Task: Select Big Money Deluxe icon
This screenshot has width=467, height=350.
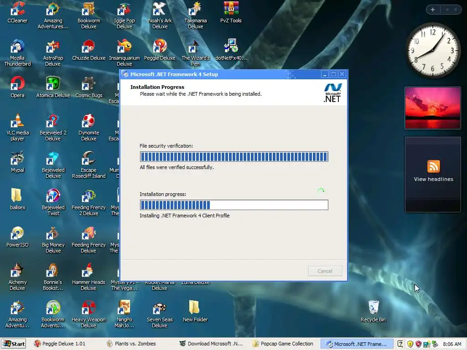Action: coord(53,233)
